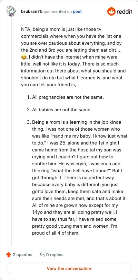Click the opening paragraph beginning "NTA, being a mom"
The width and height of the screenshot is (138, 280).
73,57
